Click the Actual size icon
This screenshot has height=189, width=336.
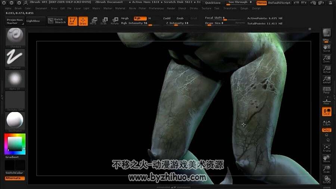pos(327,69)
